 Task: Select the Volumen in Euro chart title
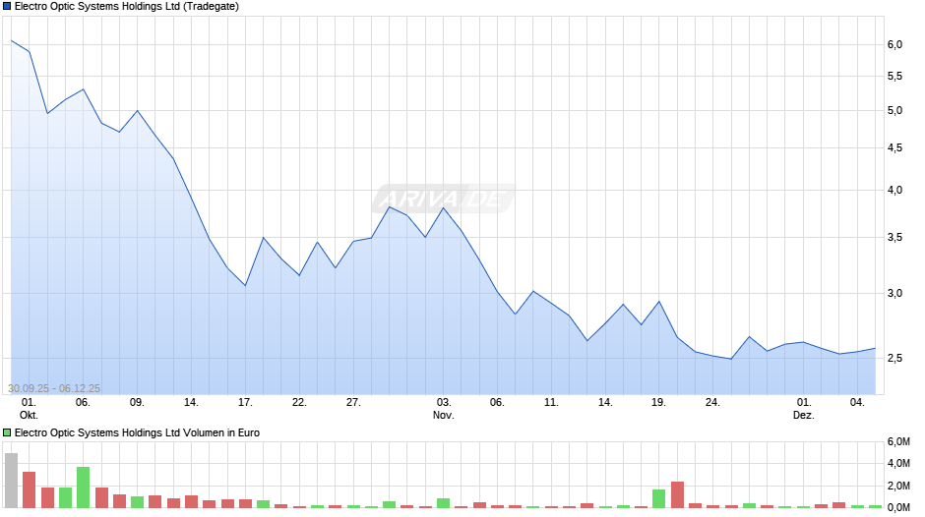pos(137,432)
